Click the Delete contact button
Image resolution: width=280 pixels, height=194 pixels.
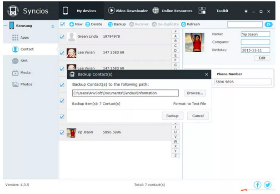94,24
